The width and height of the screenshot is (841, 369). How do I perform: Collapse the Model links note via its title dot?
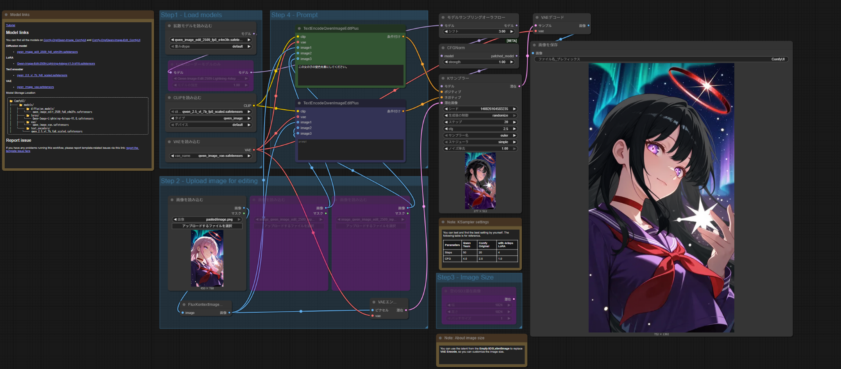[6, 14]
